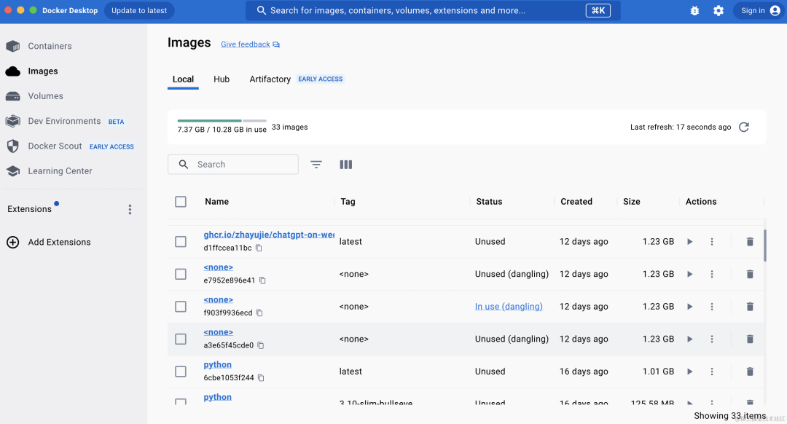Click the Add Extensions plus icon
This screenshot has height=424, width=787.
(x=13, y=243)
